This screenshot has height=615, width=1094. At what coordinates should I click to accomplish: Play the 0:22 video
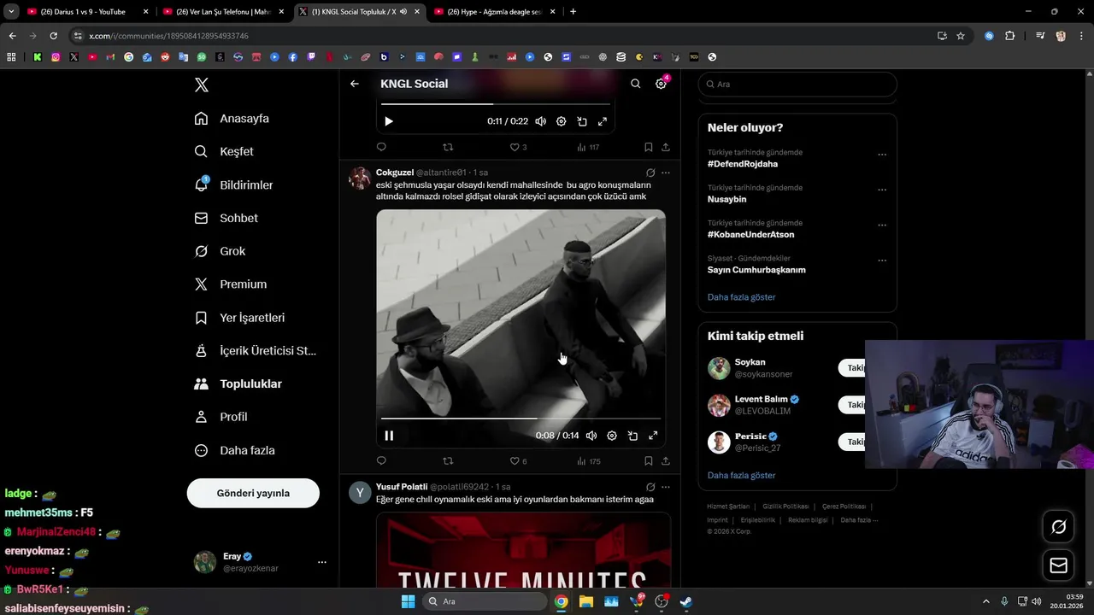coord(389,121)
